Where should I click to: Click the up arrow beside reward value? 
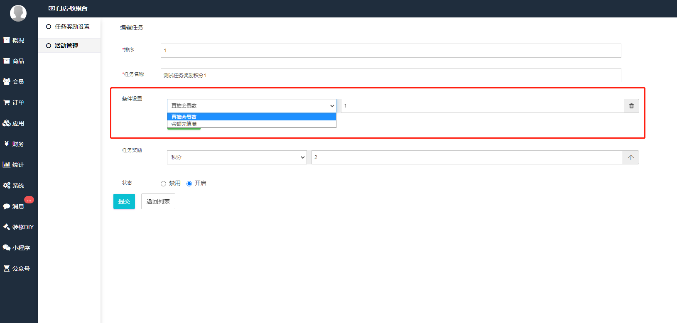(x=630, y=157)
